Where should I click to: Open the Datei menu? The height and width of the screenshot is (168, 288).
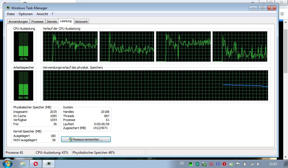click(x=11, y=14)
